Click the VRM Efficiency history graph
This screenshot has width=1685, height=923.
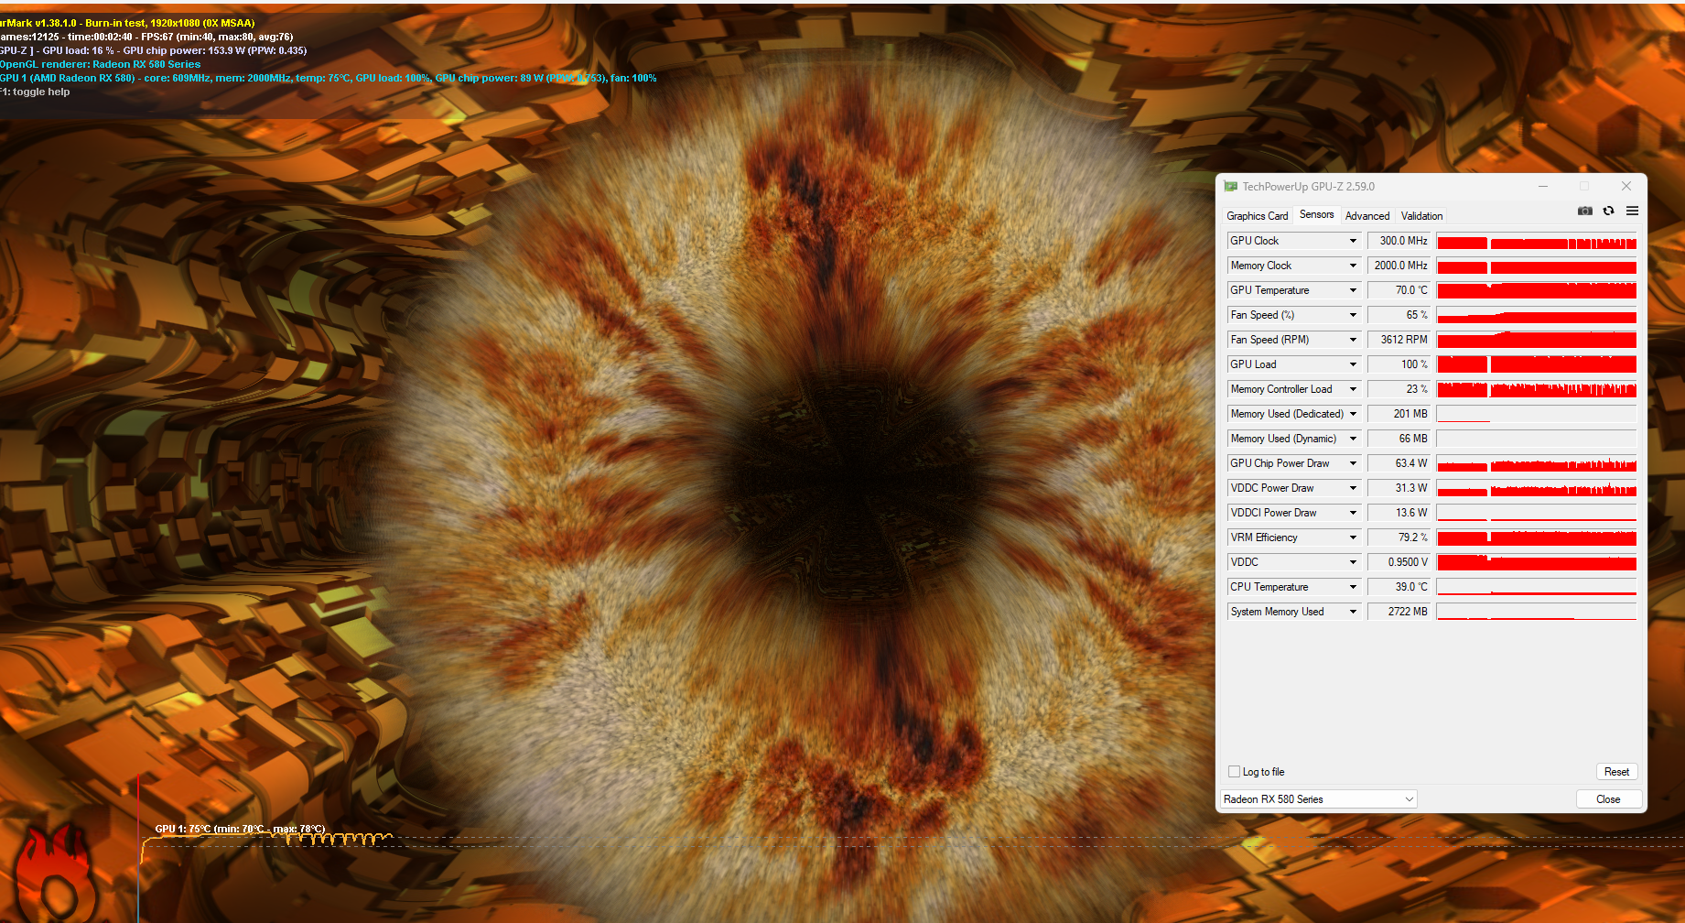(x=1537, y=538)
